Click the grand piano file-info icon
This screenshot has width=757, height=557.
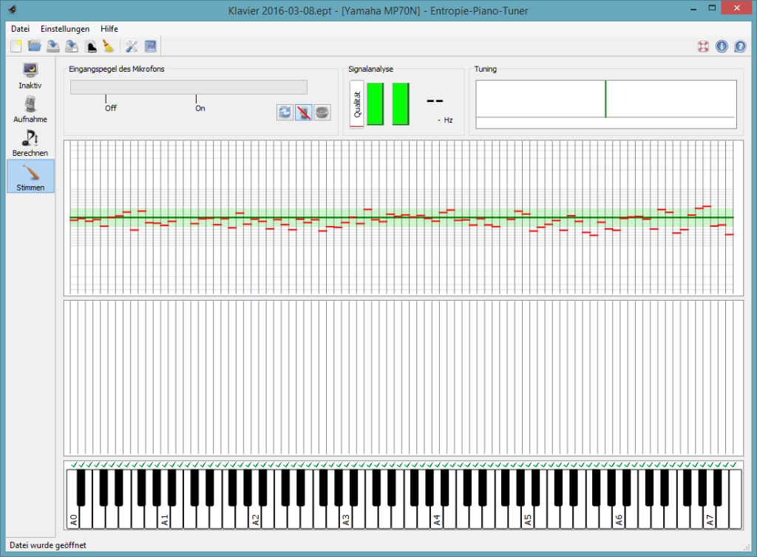click(x=90, y=47)
